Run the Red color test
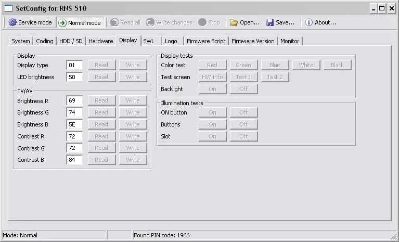Image resolution: width=399 pixels, height=242 pixels. pyautogui.click(x=212, y=65)
